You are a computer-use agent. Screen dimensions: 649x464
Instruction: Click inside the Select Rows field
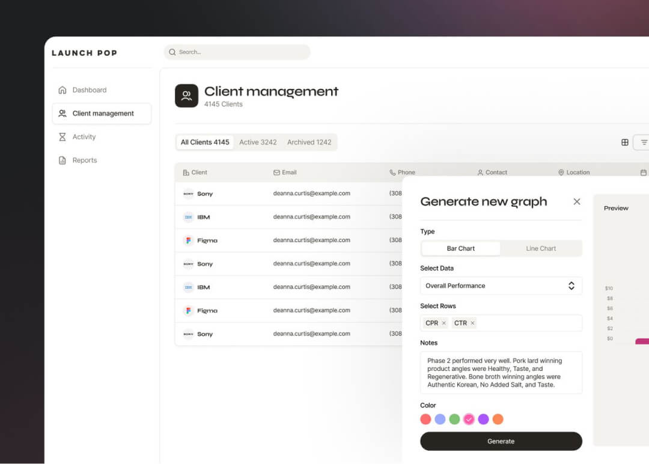pos(501,323)
